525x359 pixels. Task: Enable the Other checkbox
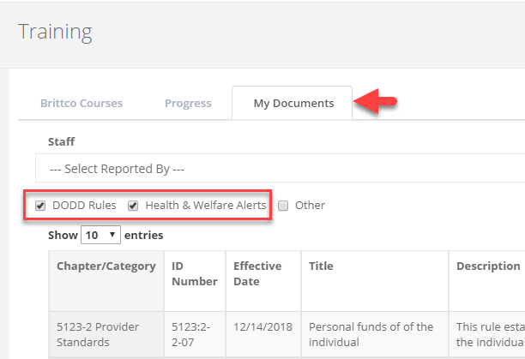tap(283, 206)
